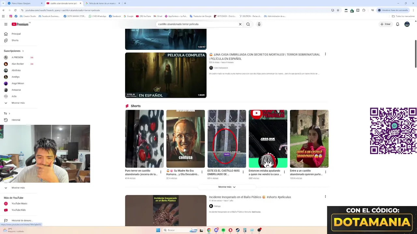Open Spotify from the taskbar
Image resolution: width=417 pixels, height=234 pixels.
point(223,230)
